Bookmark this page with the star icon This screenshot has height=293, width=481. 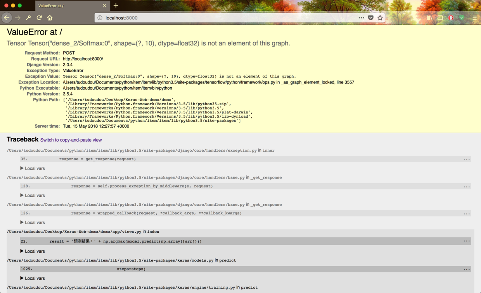[380, 18]
